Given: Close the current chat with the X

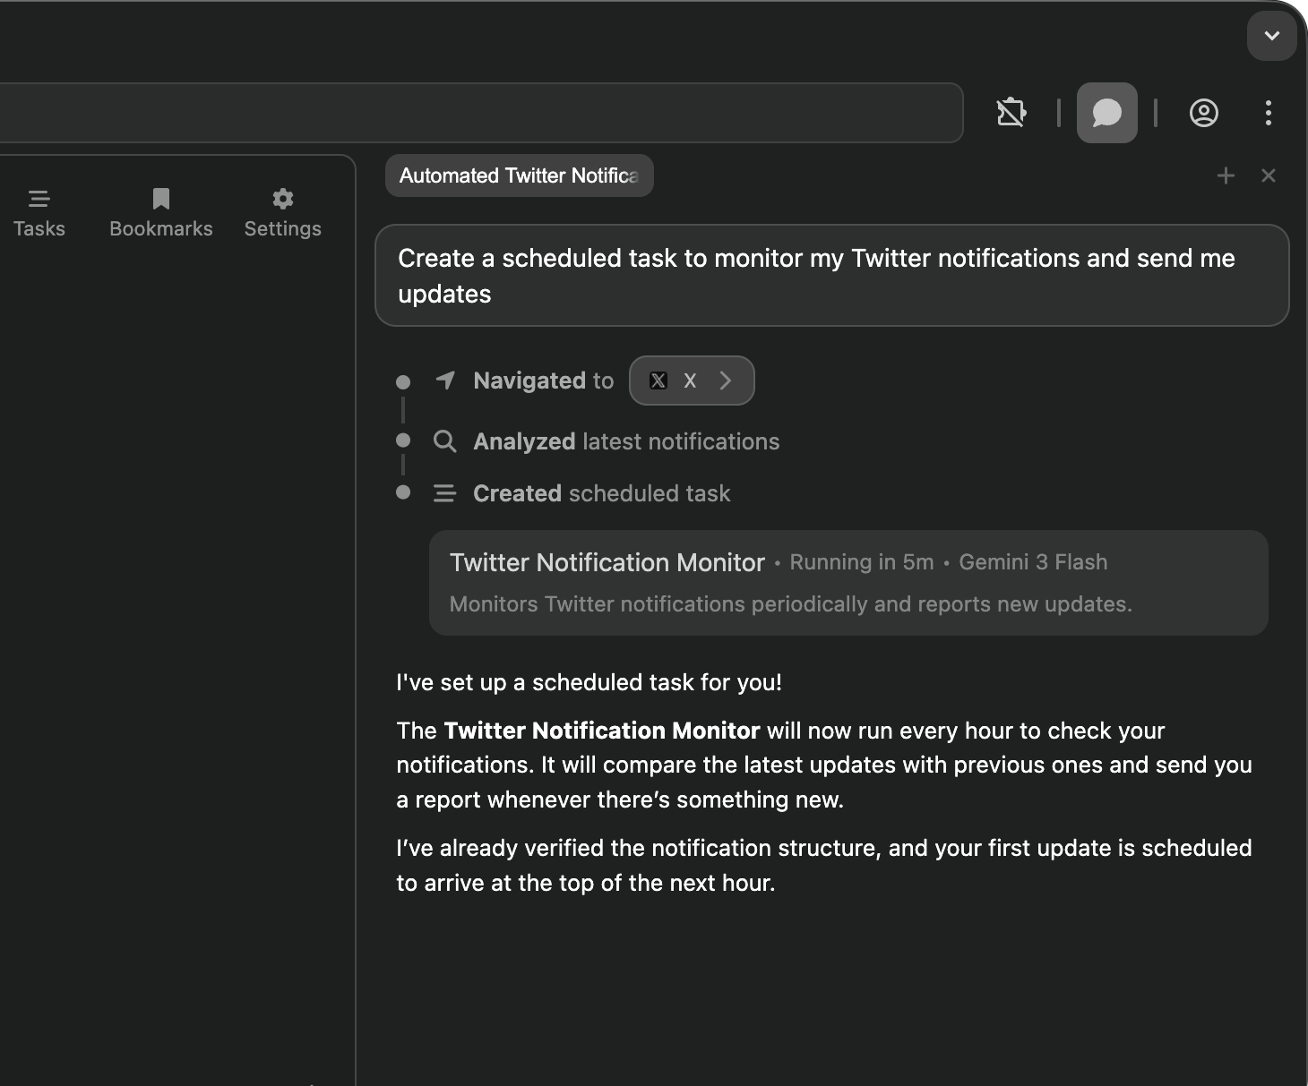Looking at the screenshot, I should 1269,175.
